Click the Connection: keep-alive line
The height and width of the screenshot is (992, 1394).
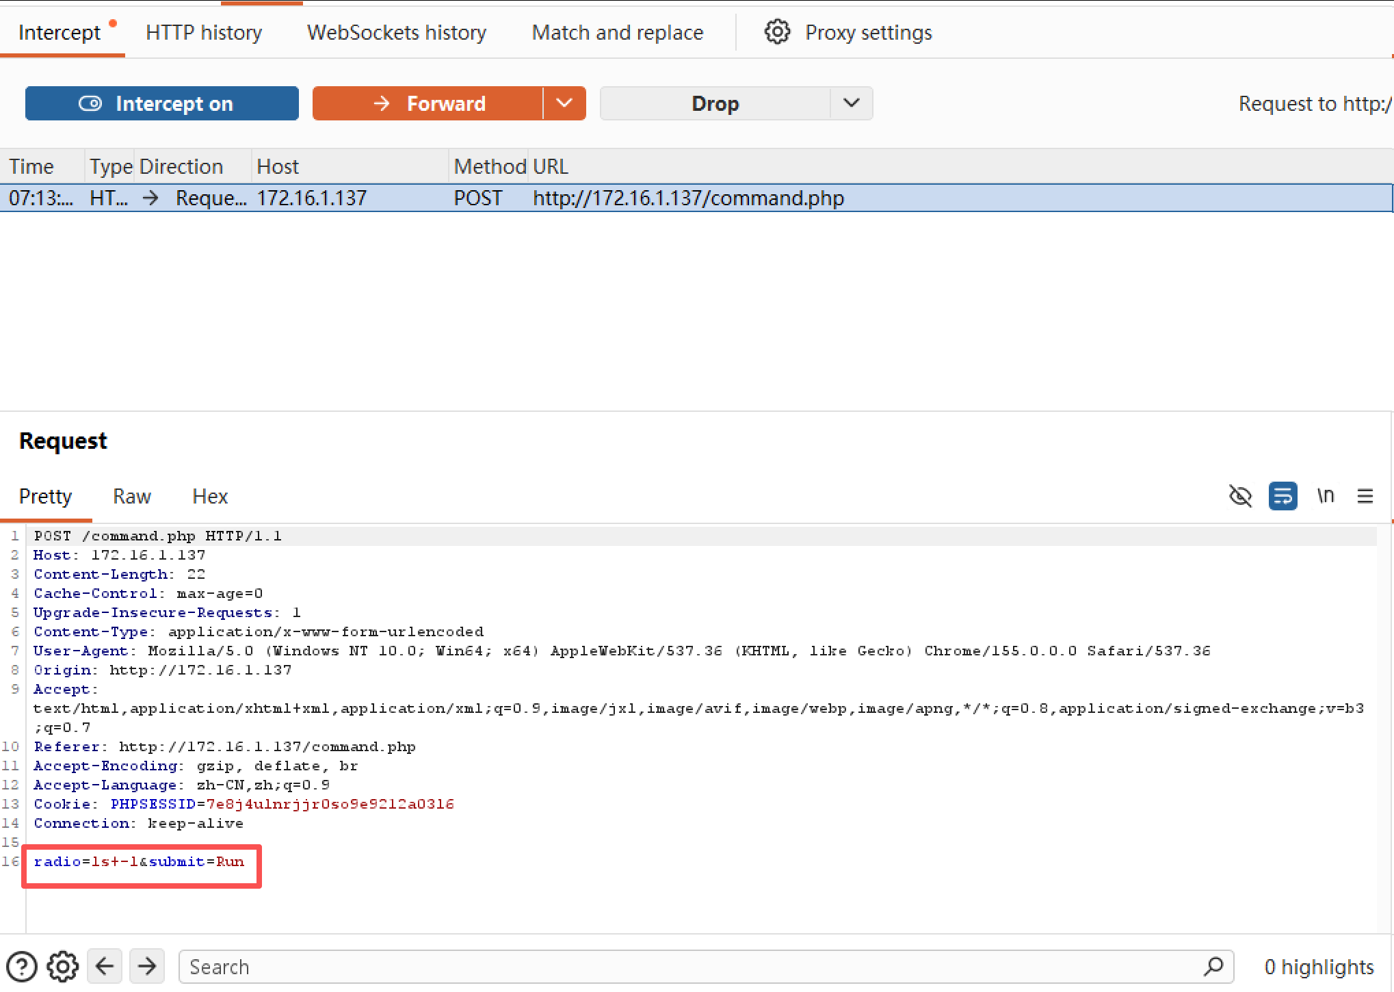138,823
